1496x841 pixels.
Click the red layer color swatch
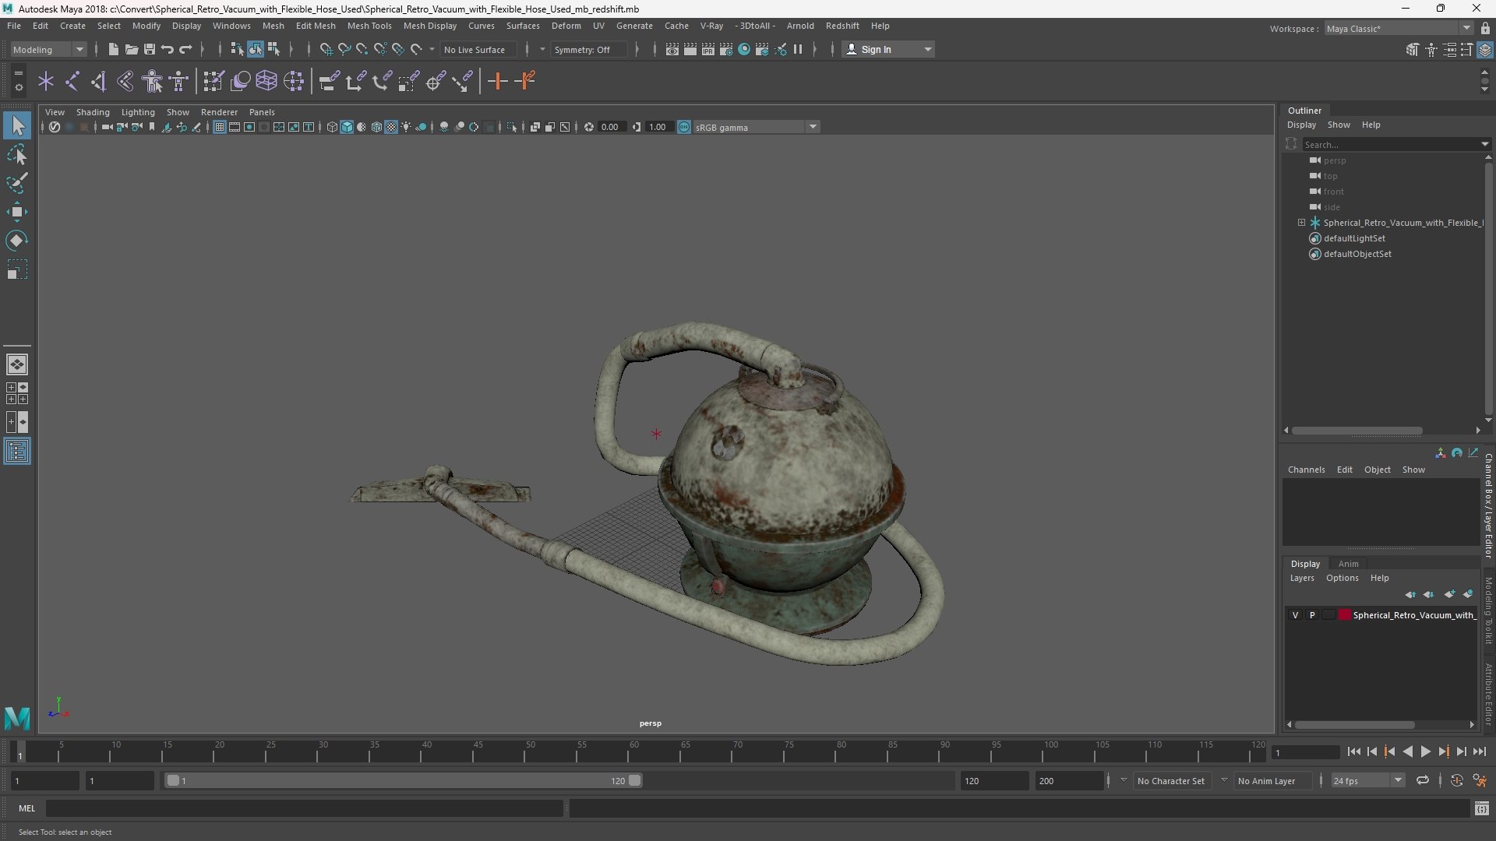click(x=1344, y=615)
